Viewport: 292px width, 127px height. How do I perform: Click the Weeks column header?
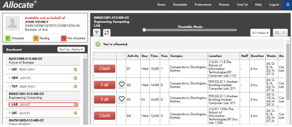point(271,56)
